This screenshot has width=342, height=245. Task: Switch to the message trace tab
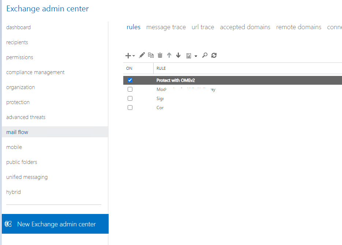point(166,27)
